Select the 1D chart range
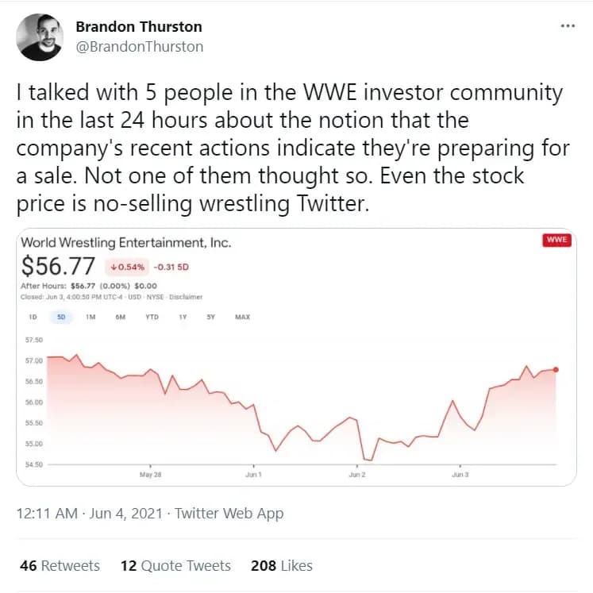 [x=33, y=317]
